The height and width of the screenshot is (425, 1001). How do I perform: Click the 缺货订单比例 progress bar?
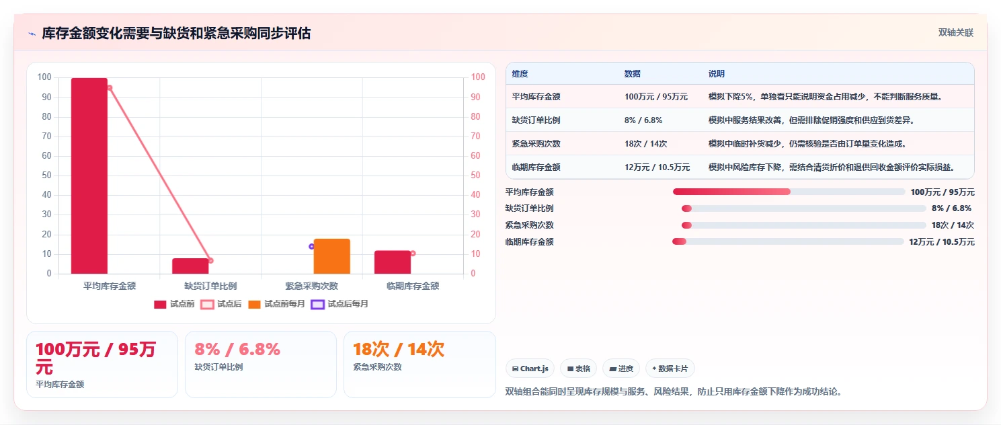[x=804, y=208]
